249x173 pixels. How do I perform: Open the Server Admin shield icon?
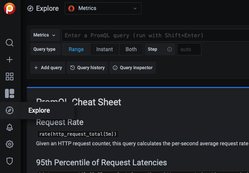click(10, 161)
